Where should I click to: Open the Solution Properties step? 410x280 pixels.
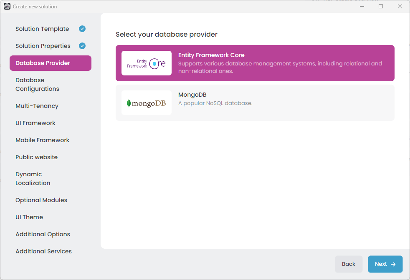coord(43,46)
